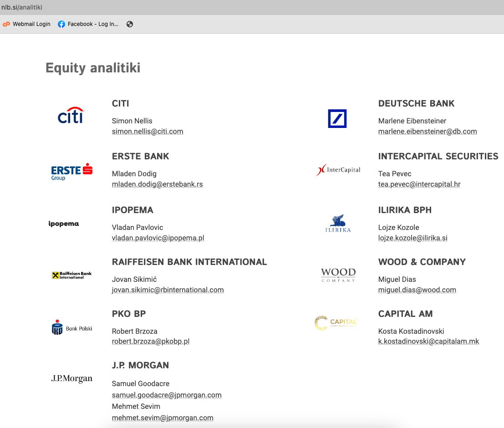Click analyst name Marlene Eibensteiner
The image size is (504, 428).
coord(412,121)
